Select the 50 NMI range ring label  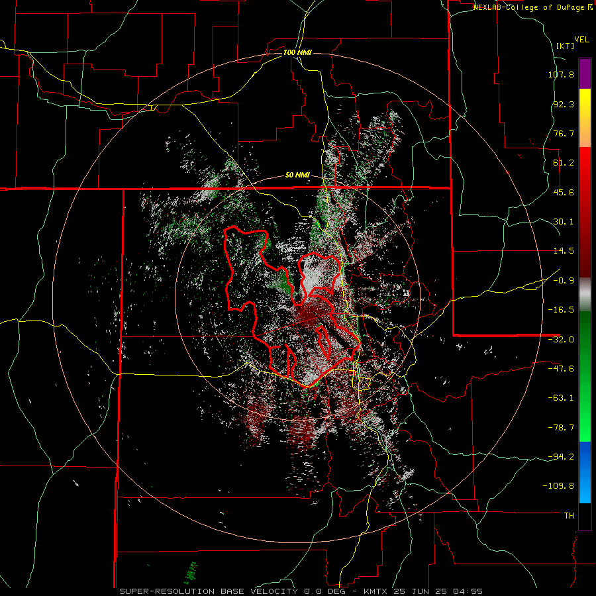[297, 175]
